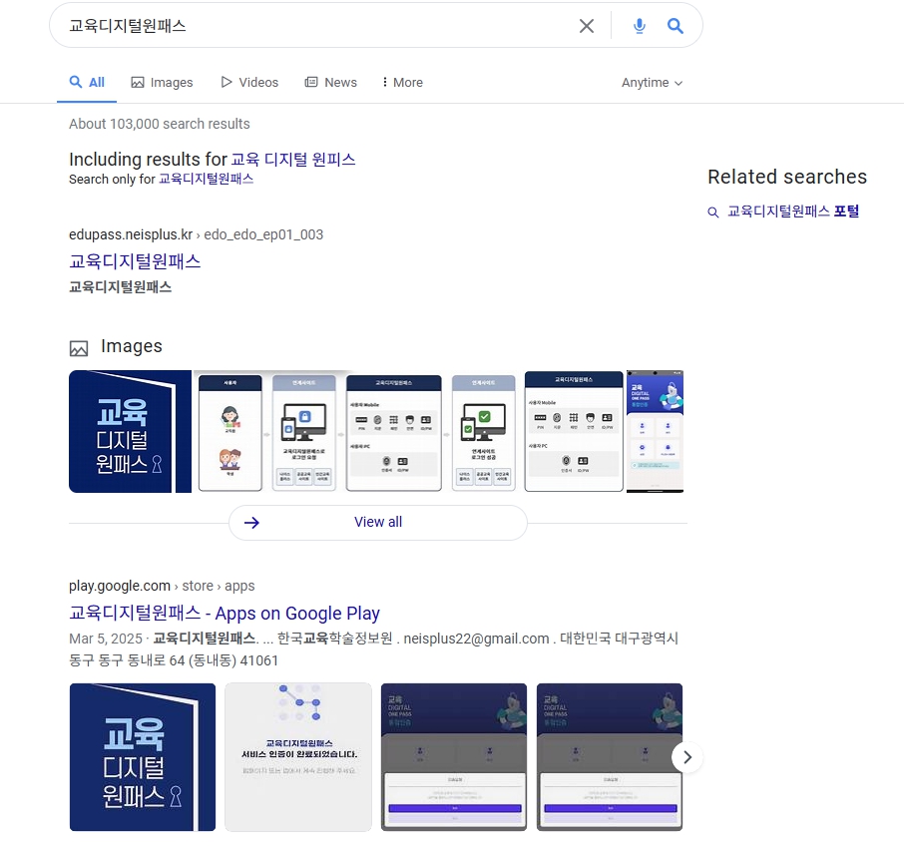Open the third Google Play app screenshot thumbnail
This screenshot has height=856, width=904.
(x=454, y=757)
